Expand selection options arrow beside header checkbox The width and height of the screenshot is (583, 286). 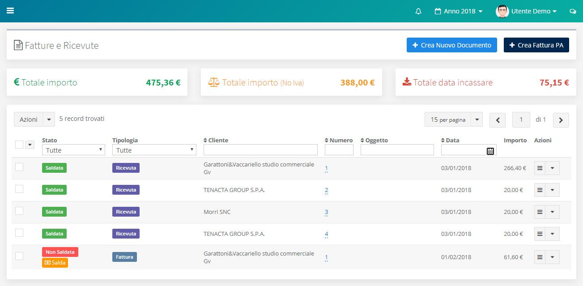point(30,145)
